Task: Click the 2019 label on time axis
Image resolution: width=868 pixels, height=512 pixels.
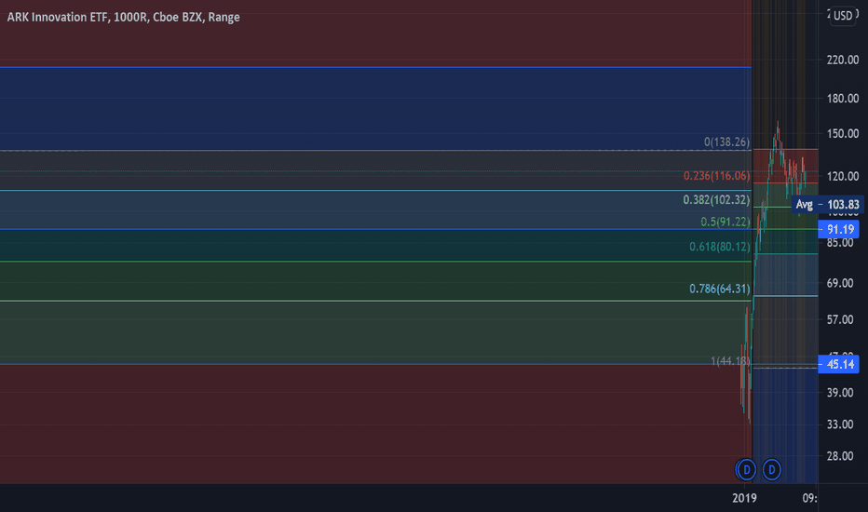Action: [x=744, y=498]
